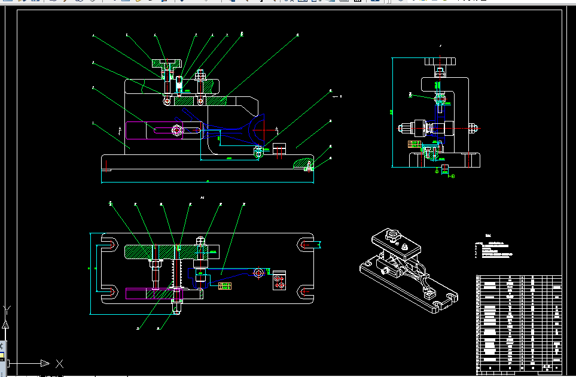This screenshot has width=576, height=377.
Task: Select the handwheel atop the side view
Action: (x=440, y=62)
